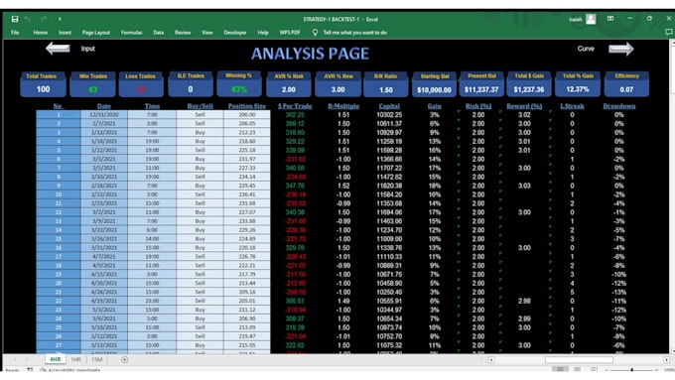The width and height of the screenshot is (675, 380).
Task: Select the 4HR sheet tab
Action: point(56,359)
